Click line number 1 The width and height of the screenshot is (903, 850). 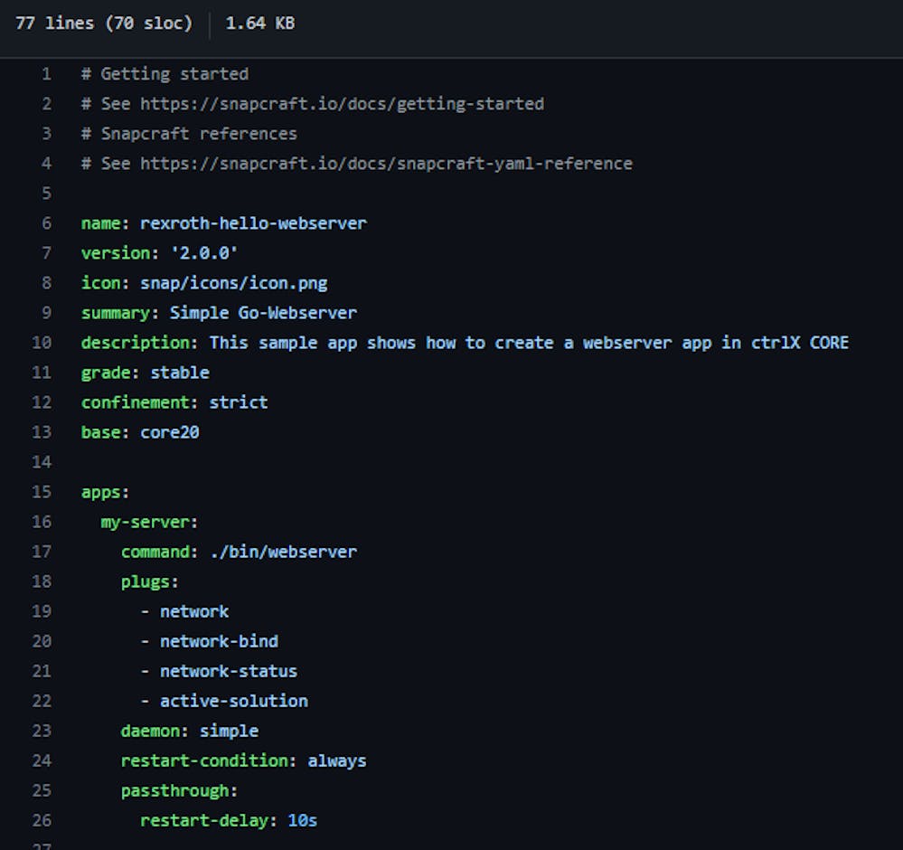point(46,74)
